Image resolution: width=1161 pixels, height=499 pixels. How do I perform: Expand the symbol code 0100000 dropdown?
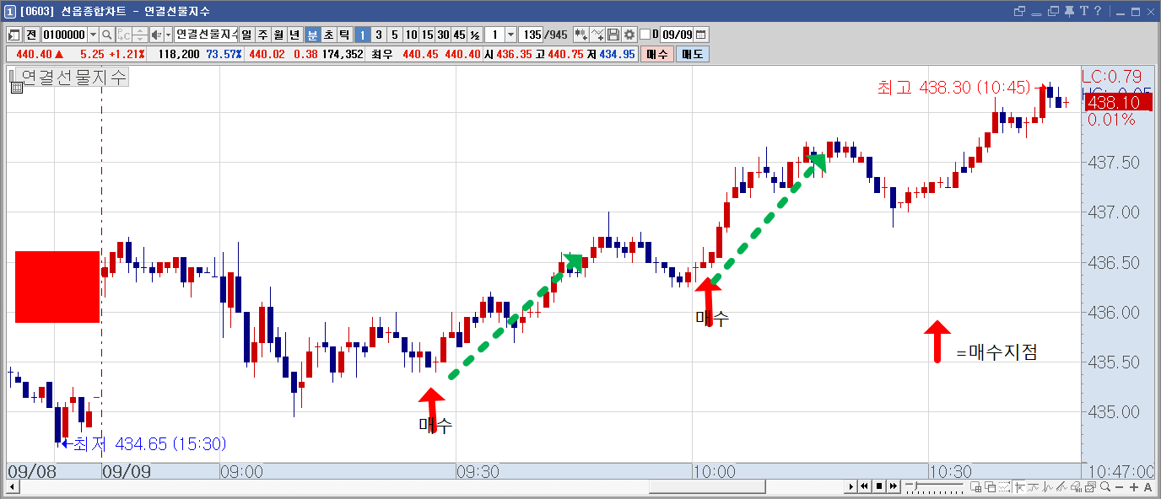pyautogui.click(x=93, y=35)
